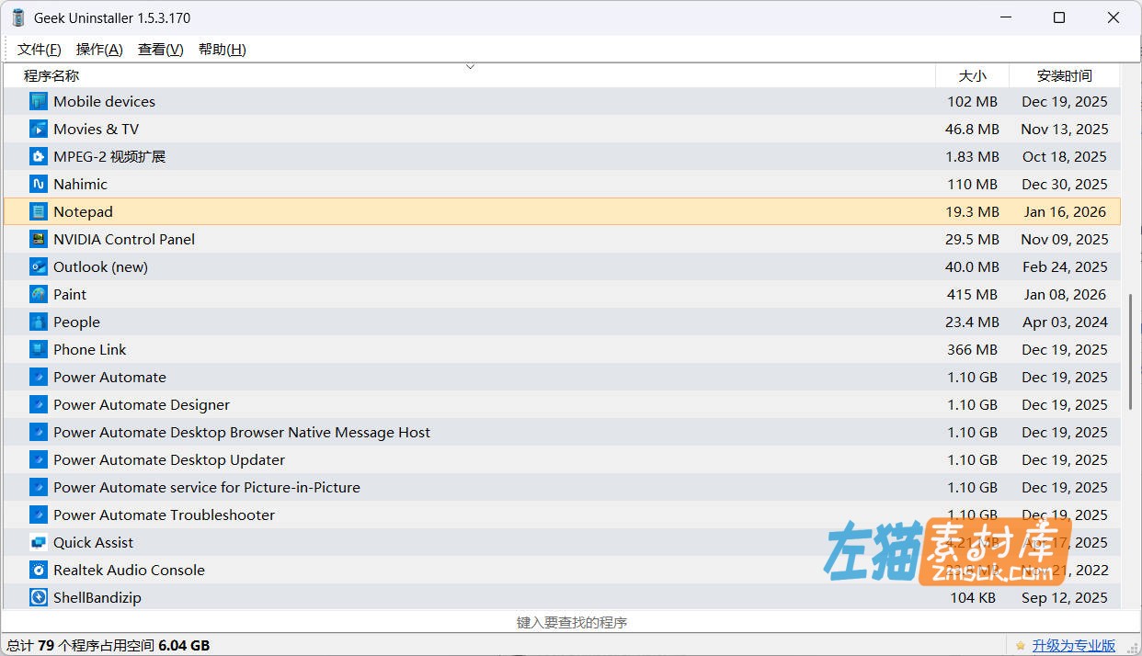Click the 升级为专业版 upgrade link
The height and width of the screenshot is (656, 1142).
[1073, 644]
